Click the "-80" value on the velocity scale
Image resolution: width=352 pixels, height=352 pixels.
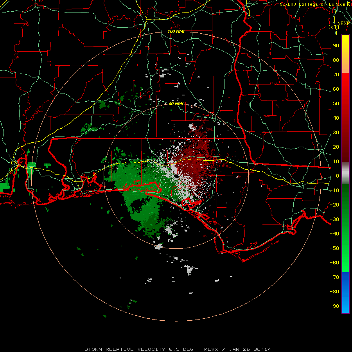(x=334, y=292)
